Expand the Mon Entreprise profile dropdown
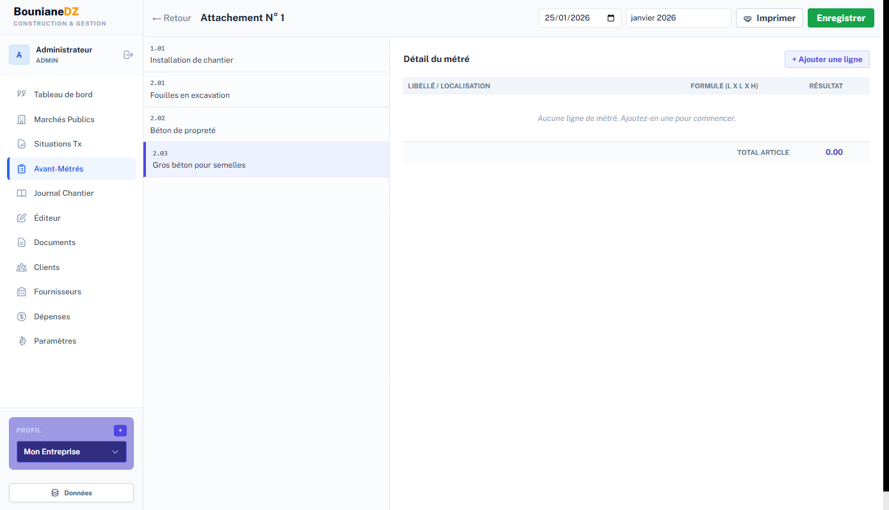This screenshot has height=510, width=889. 71,452
